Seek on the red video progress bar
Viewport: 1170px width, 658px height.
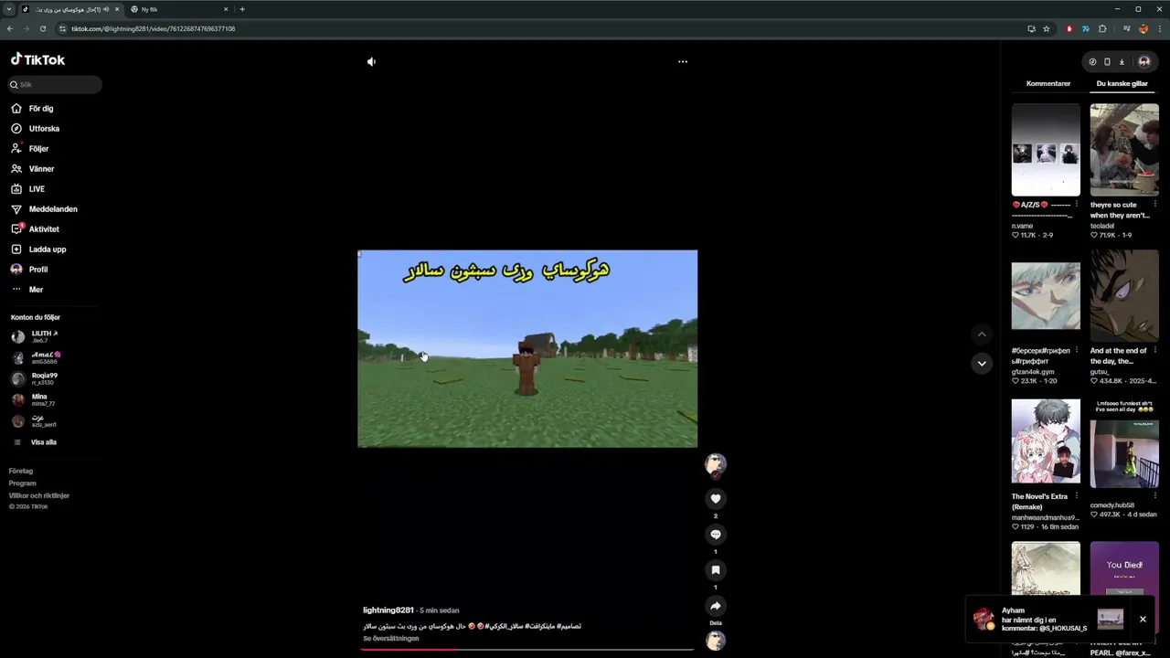click(527, 650)
